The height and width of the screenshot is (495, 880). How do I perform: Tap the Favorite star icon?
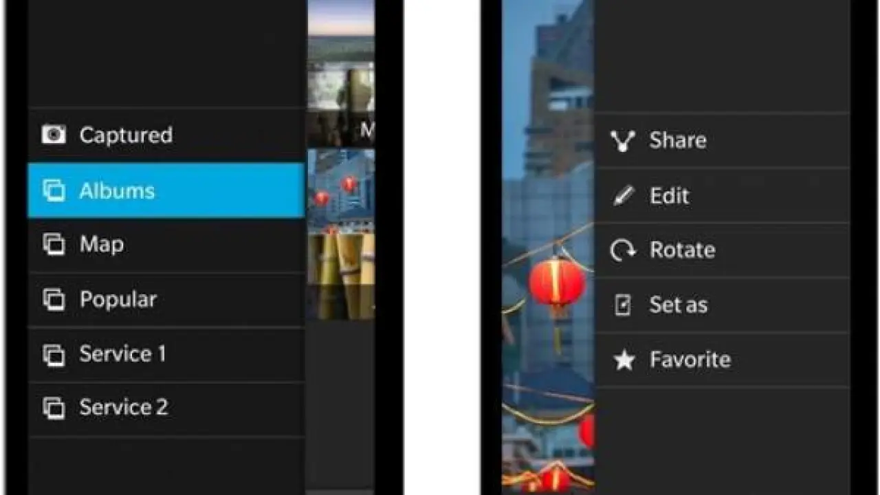pyautogui.click(x=624, y=360)
